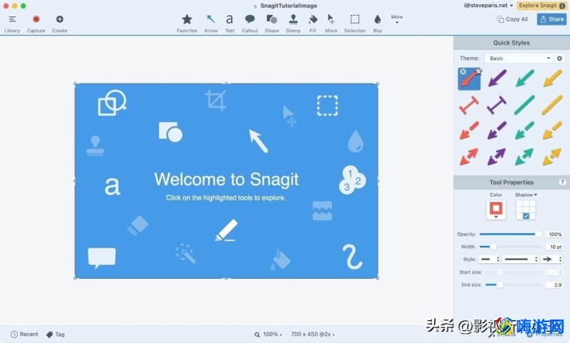
Task: Select the Callout tool
Action: [250, 24]
